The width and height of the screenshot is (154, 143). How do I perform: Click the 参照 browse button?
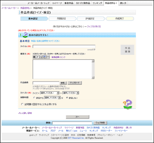click(63, 83)
